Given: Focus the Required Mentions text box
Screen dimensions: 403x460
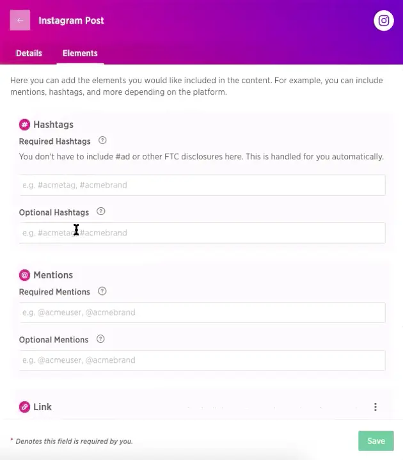Looking at the screenshot, I should point(202,313).
